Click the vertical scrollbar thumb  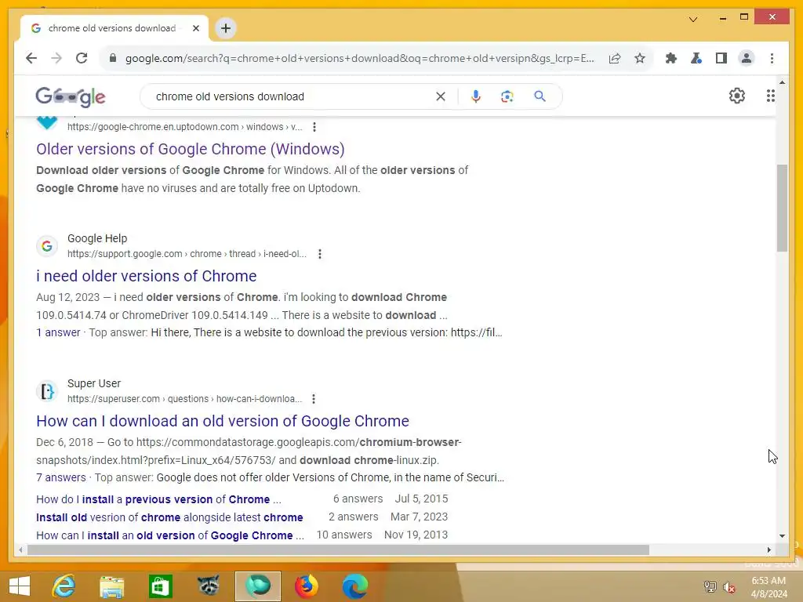pos(782,208)
